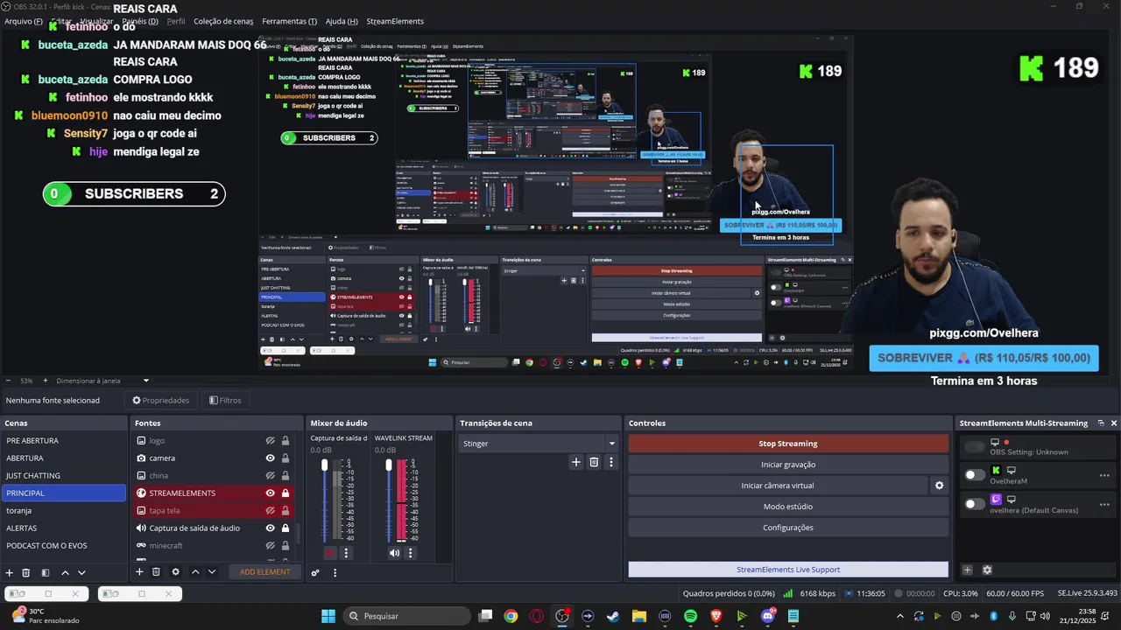Open WAVELINK STREAM channel options dots
This screenshot has height=630, width=1121.
coord(410,553)
